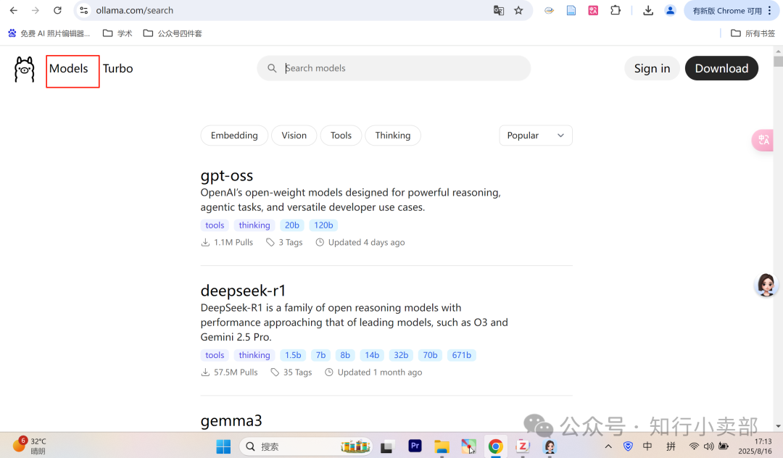
Task: Open the weather widget showing 32°C
Action: [30, 446]
